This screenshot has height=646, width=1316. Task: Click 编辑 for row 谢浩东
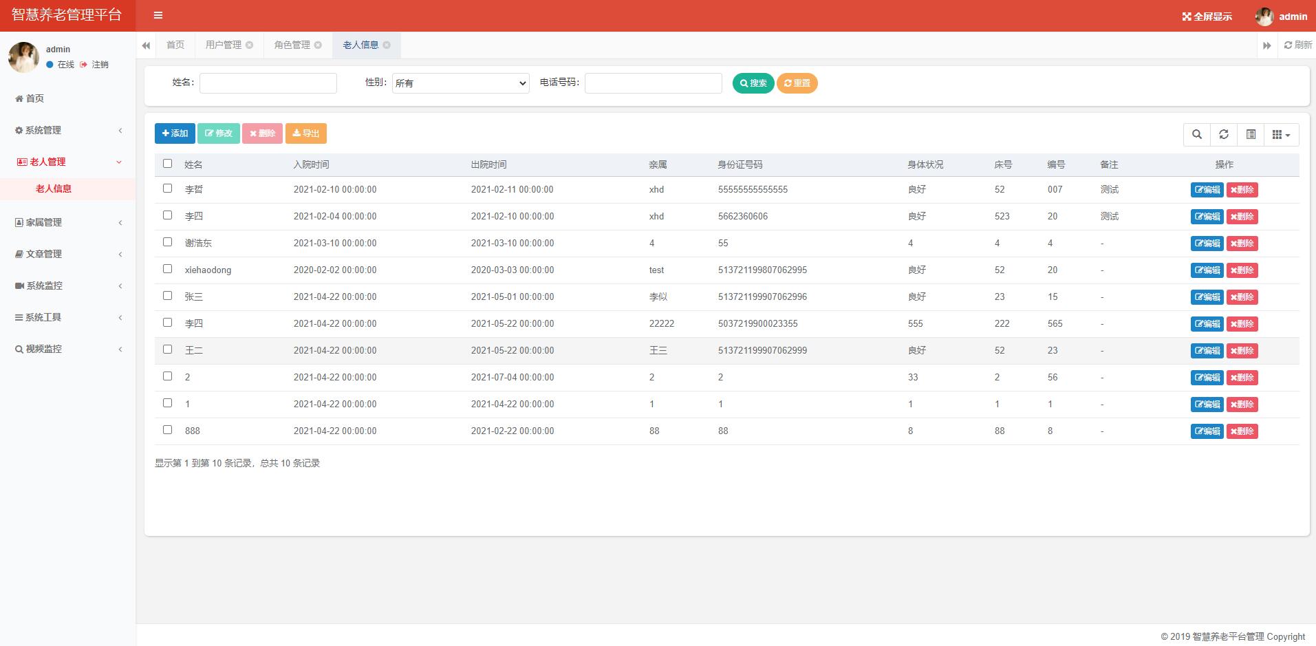1207,244
